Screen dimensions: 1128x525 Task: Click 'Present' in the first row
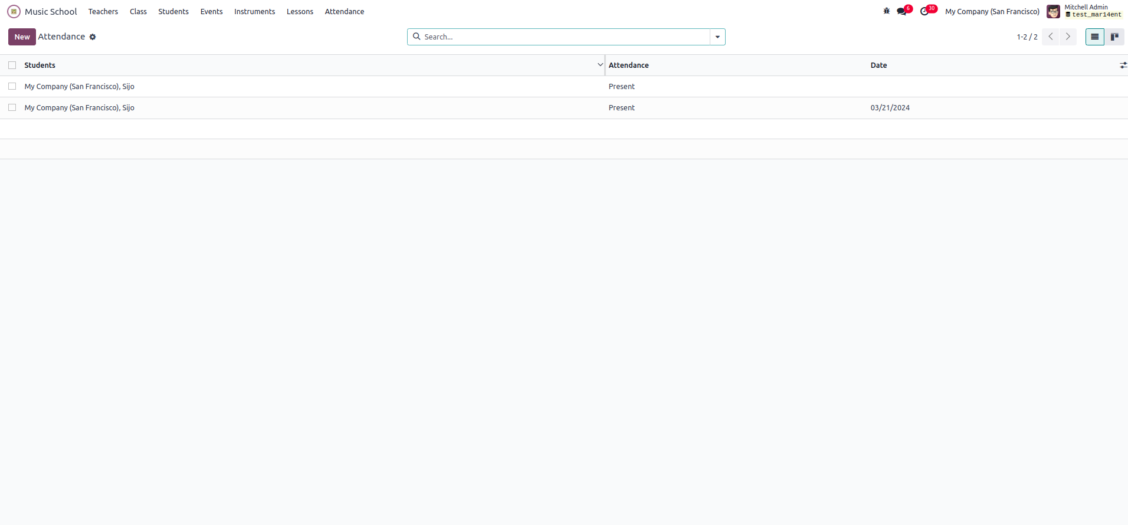pos(622,87)
